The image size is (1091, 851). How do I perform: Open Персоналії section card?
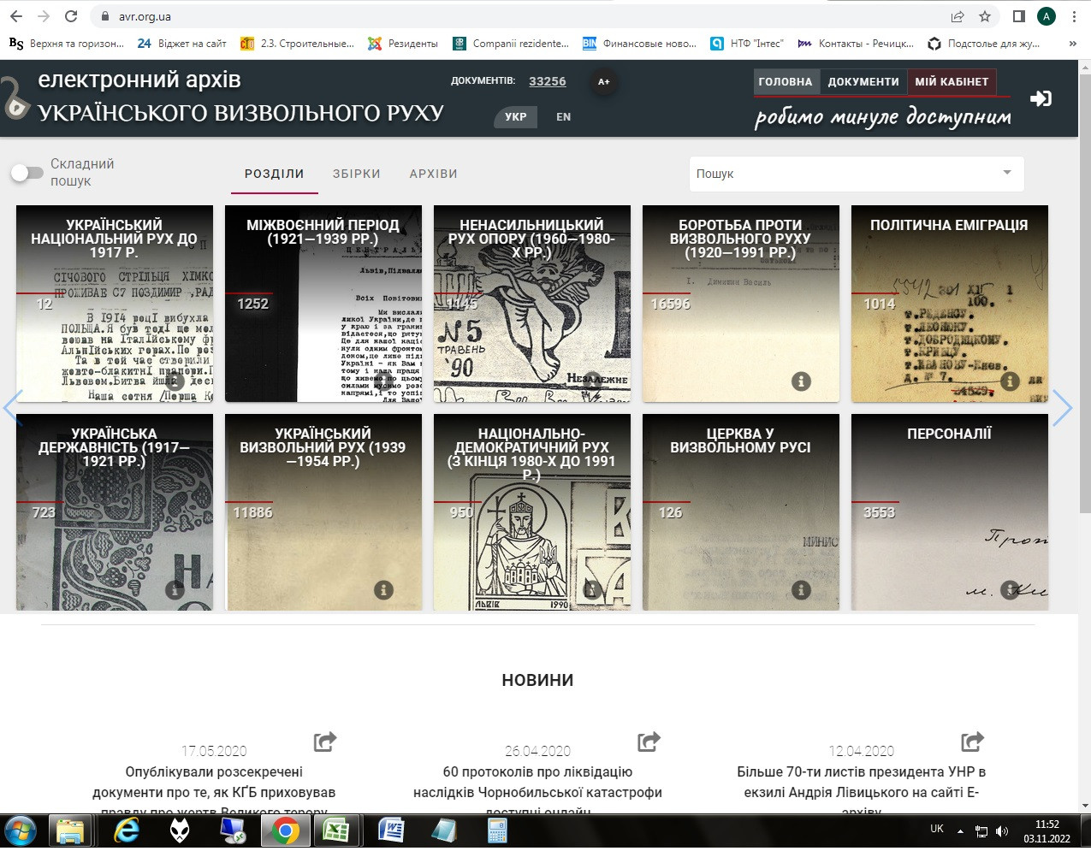pyautogui.click(x=950, y=512)
